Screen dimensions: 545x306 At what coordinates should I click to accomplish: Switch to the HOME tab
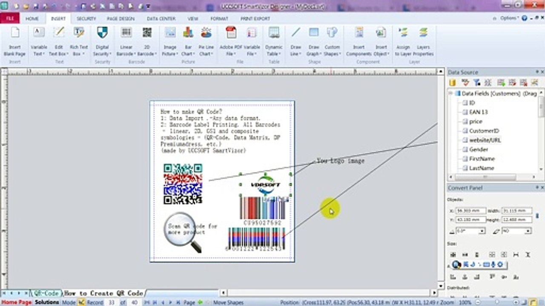tap(32, 19)
